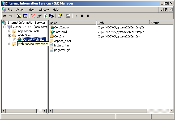Click the CertSrv path cell
This screenshot has width=175, height=120.
119,36
